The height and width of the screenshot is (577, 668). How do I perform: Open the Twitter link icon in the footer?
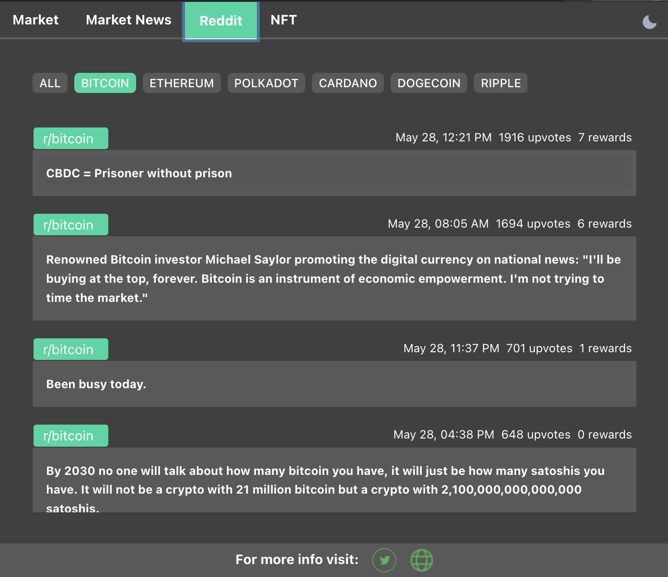click(x=384, y=560)
